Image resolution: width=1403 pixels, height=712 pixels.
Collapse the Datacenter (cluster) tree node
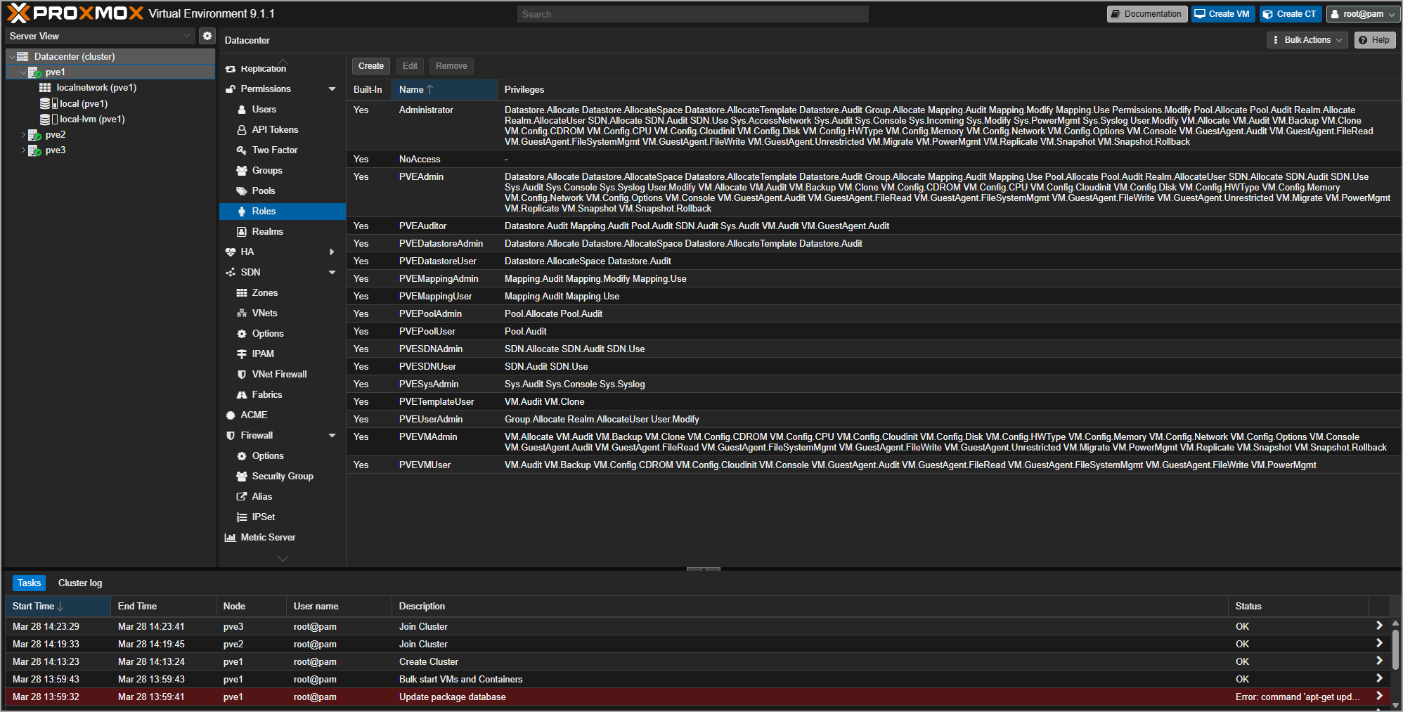12,57
